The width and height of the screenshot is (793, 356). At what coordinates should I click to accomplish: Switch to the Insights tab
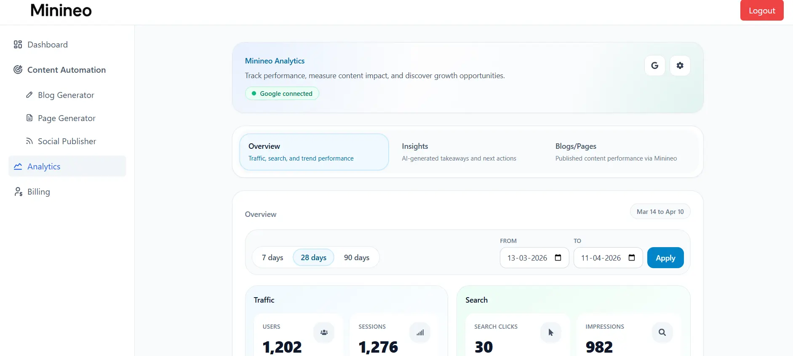click(459, 152)
